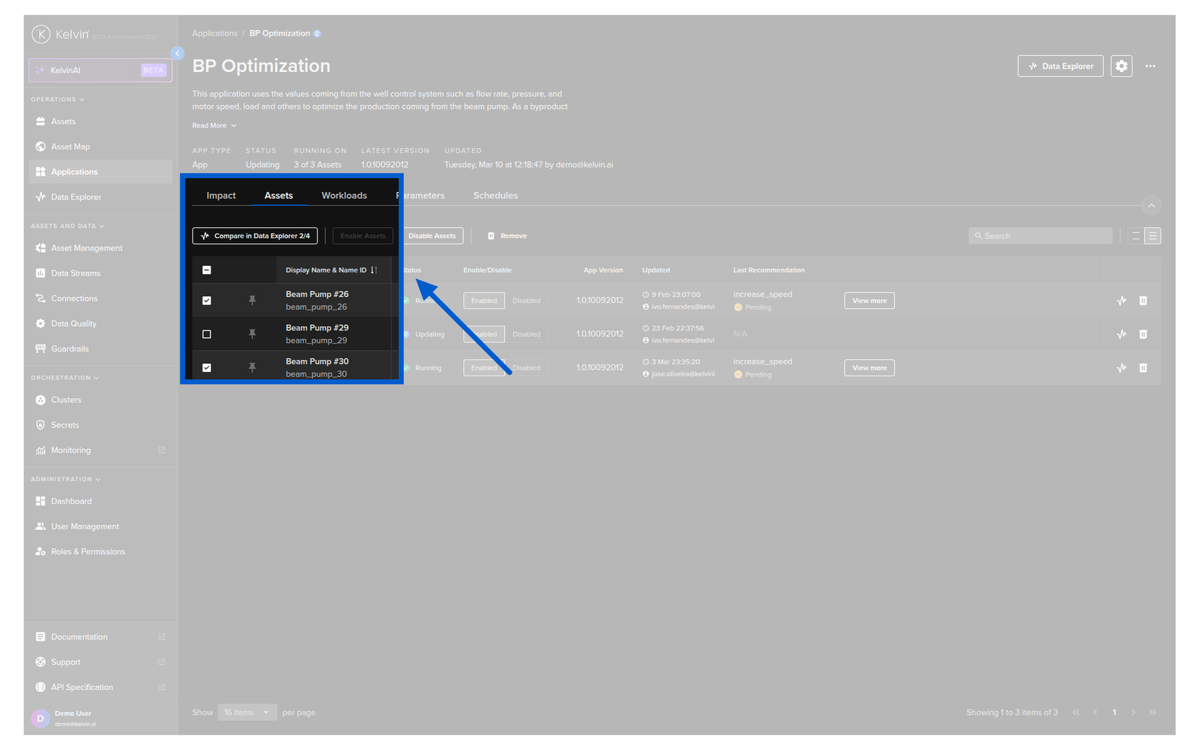Open data explorer chart icon for Beam Pump #30
Viewport: 1200px width, 750px height.
[1121, 368]
